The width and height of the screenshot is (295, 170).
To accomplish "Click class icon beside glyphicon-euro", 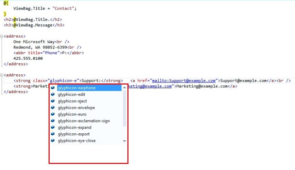I will (x=53, y=114).
